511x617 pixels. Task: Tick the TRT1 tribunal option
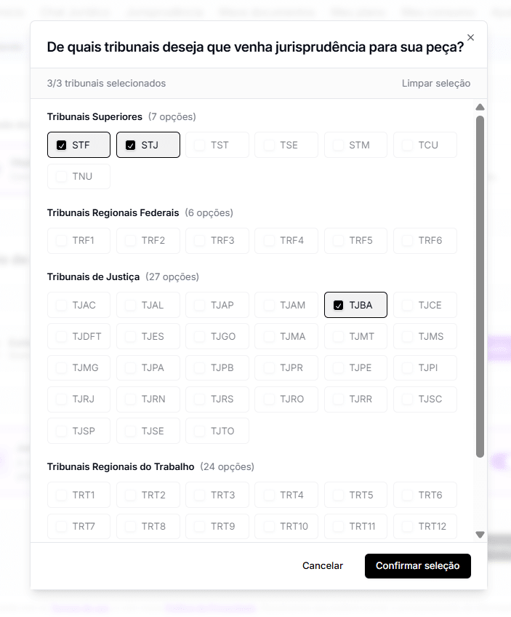(x=62, y=495)
